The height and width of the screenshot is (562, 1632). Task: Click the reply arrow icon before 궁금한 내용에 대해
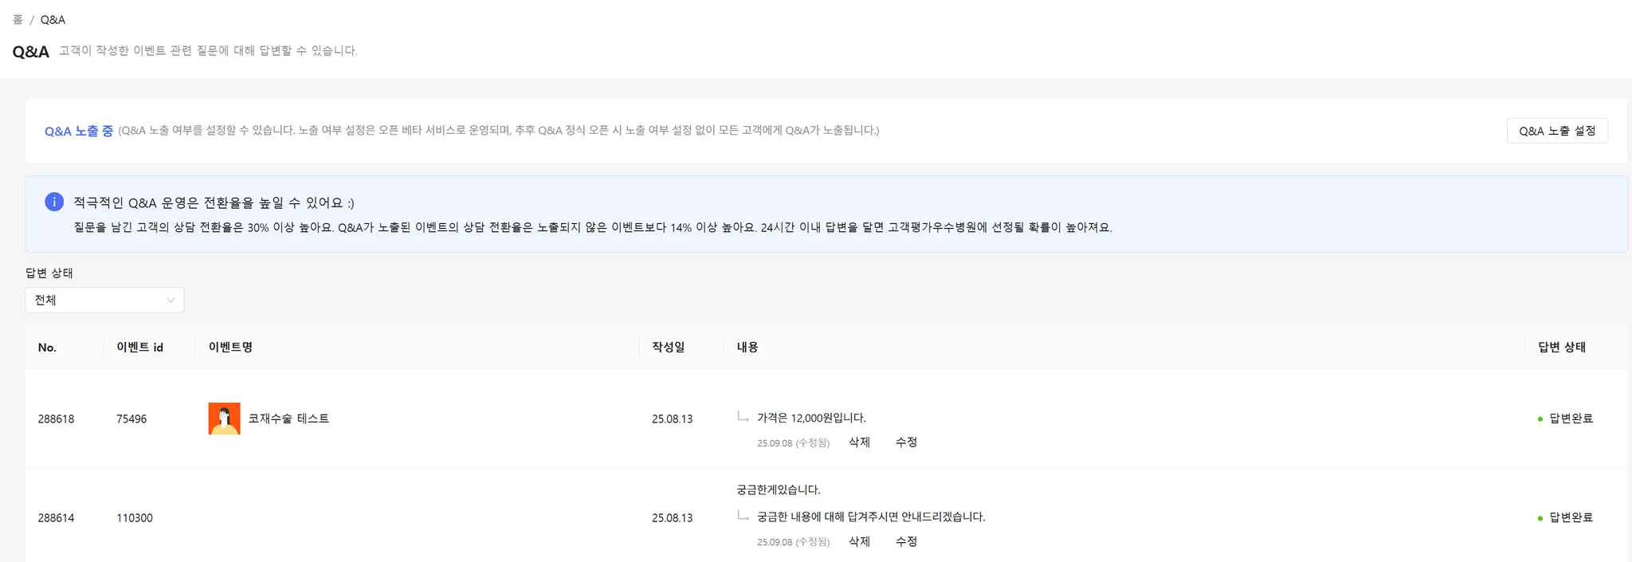pos(743,515)
